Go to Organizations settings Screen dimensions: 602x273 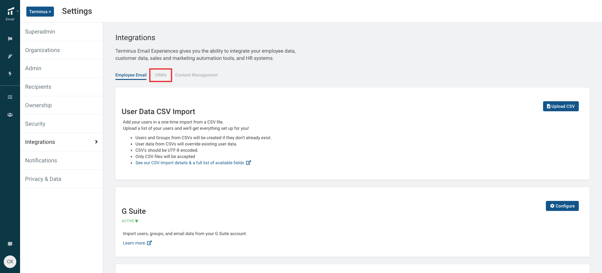[61, 50]
